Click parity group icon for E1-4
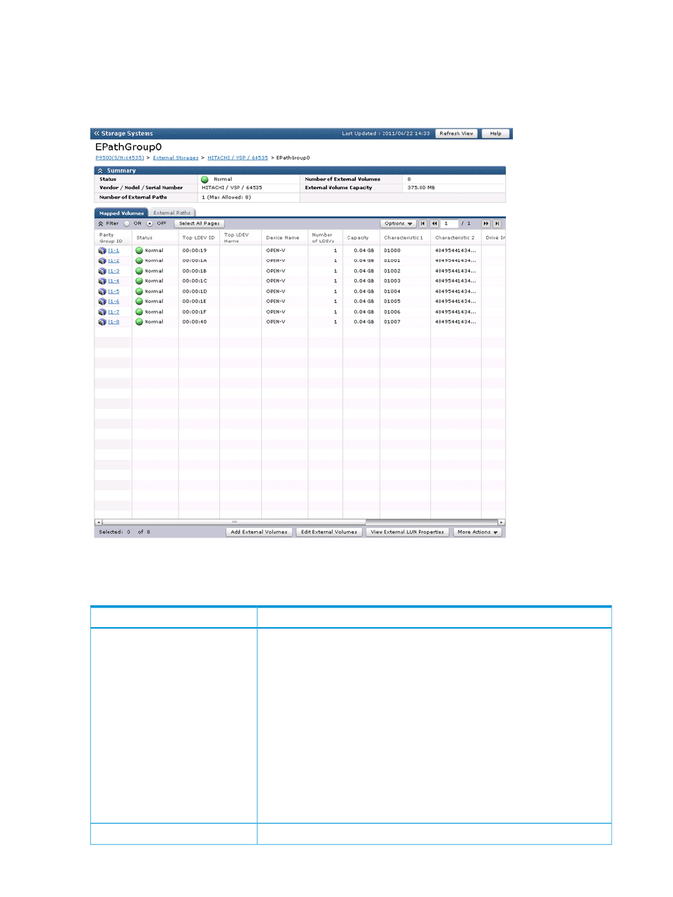Screen dimensions: 673x897 pyautogui.click(x=102, y=281)
